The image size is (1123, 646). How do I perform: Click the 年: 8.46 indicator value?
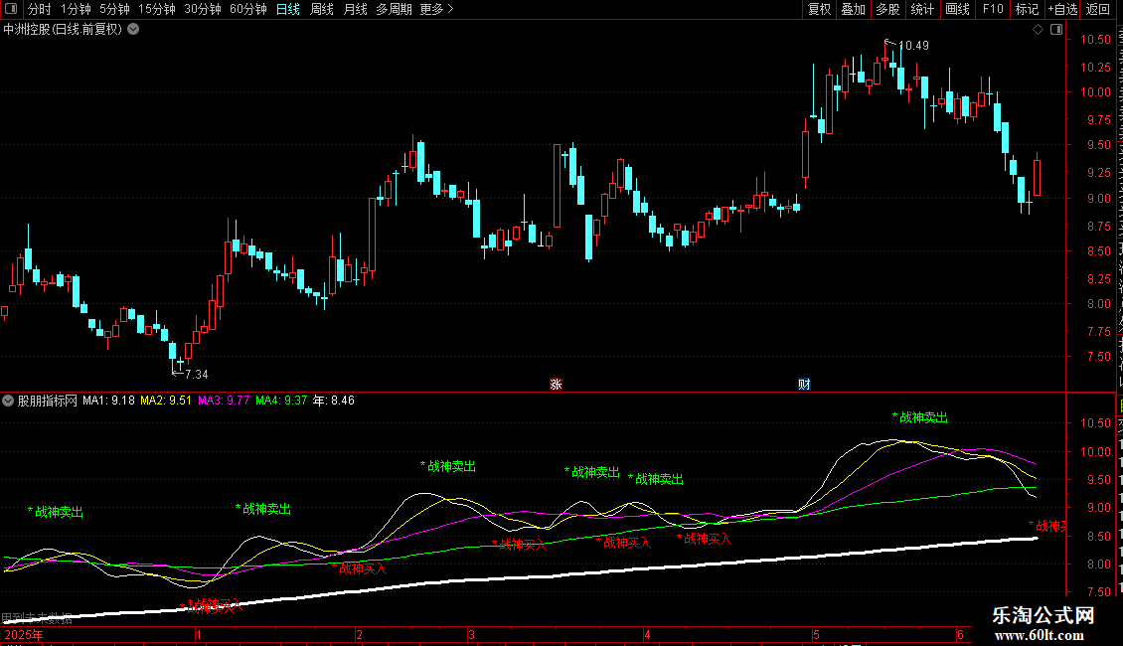[x=334, y=401]
